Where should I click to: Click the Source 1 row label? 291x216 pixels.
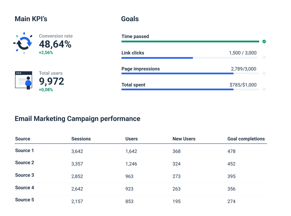[x=25, y=151]
